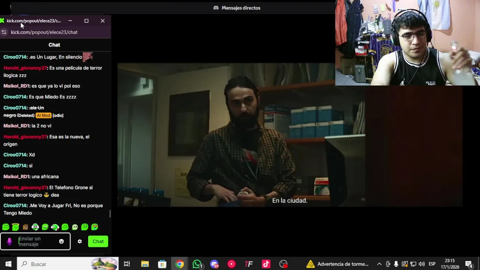Viewport: 480px width, 270px height.
Task: Open volume control speaker icon
Action: tap(421, 264)
